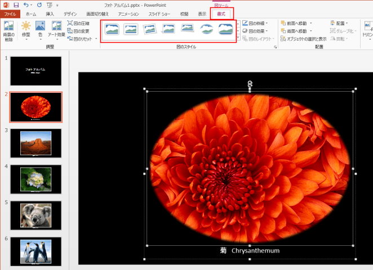Select slide 5 koala thumbnail
This screenshot has height=270, width=373.
[x=36, y=215]
